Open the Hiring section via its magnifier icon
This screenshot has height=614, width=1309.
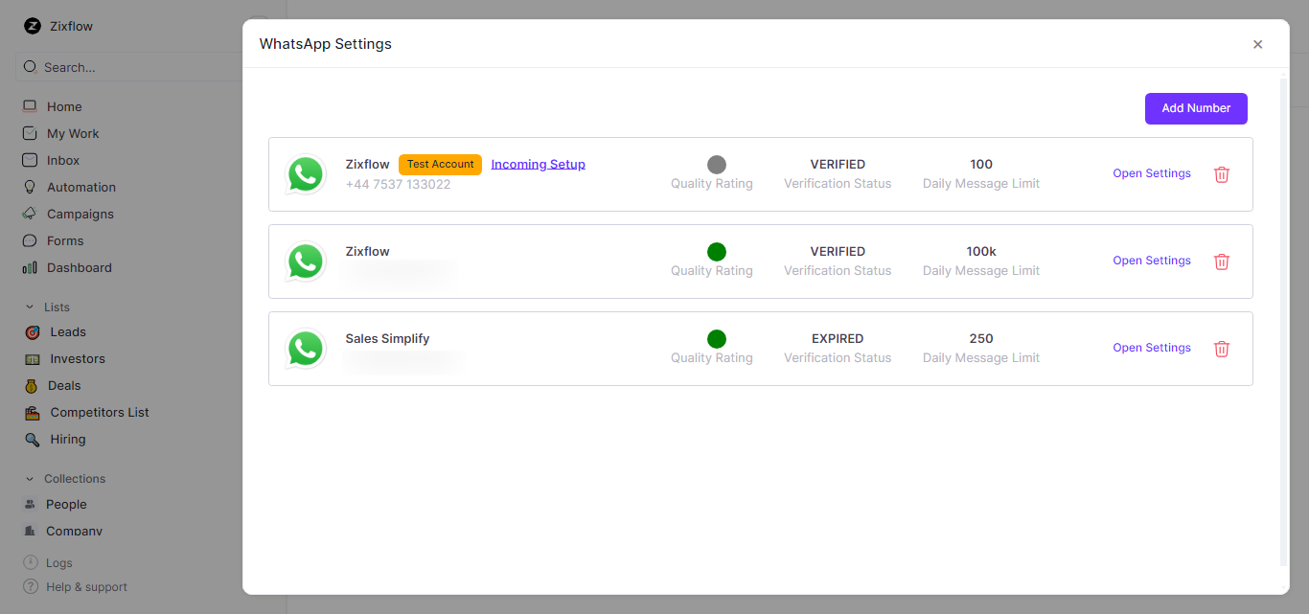point(33,439)
